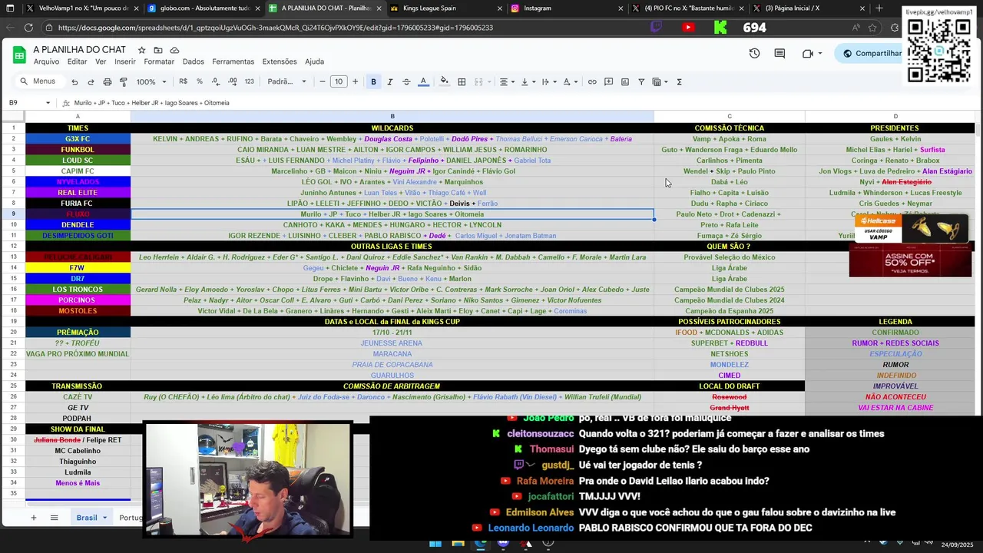
Task: Open the functions sigma menu
Action: click(679, 81)
